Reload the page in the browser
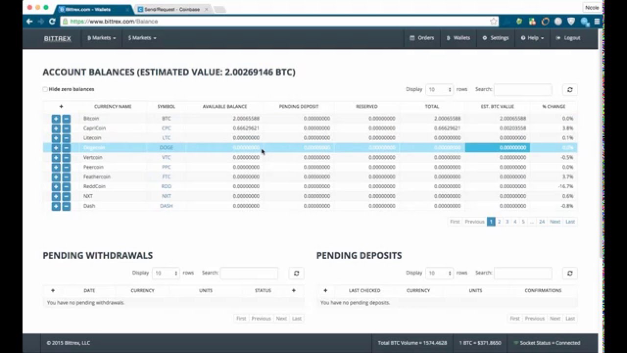 52,22
